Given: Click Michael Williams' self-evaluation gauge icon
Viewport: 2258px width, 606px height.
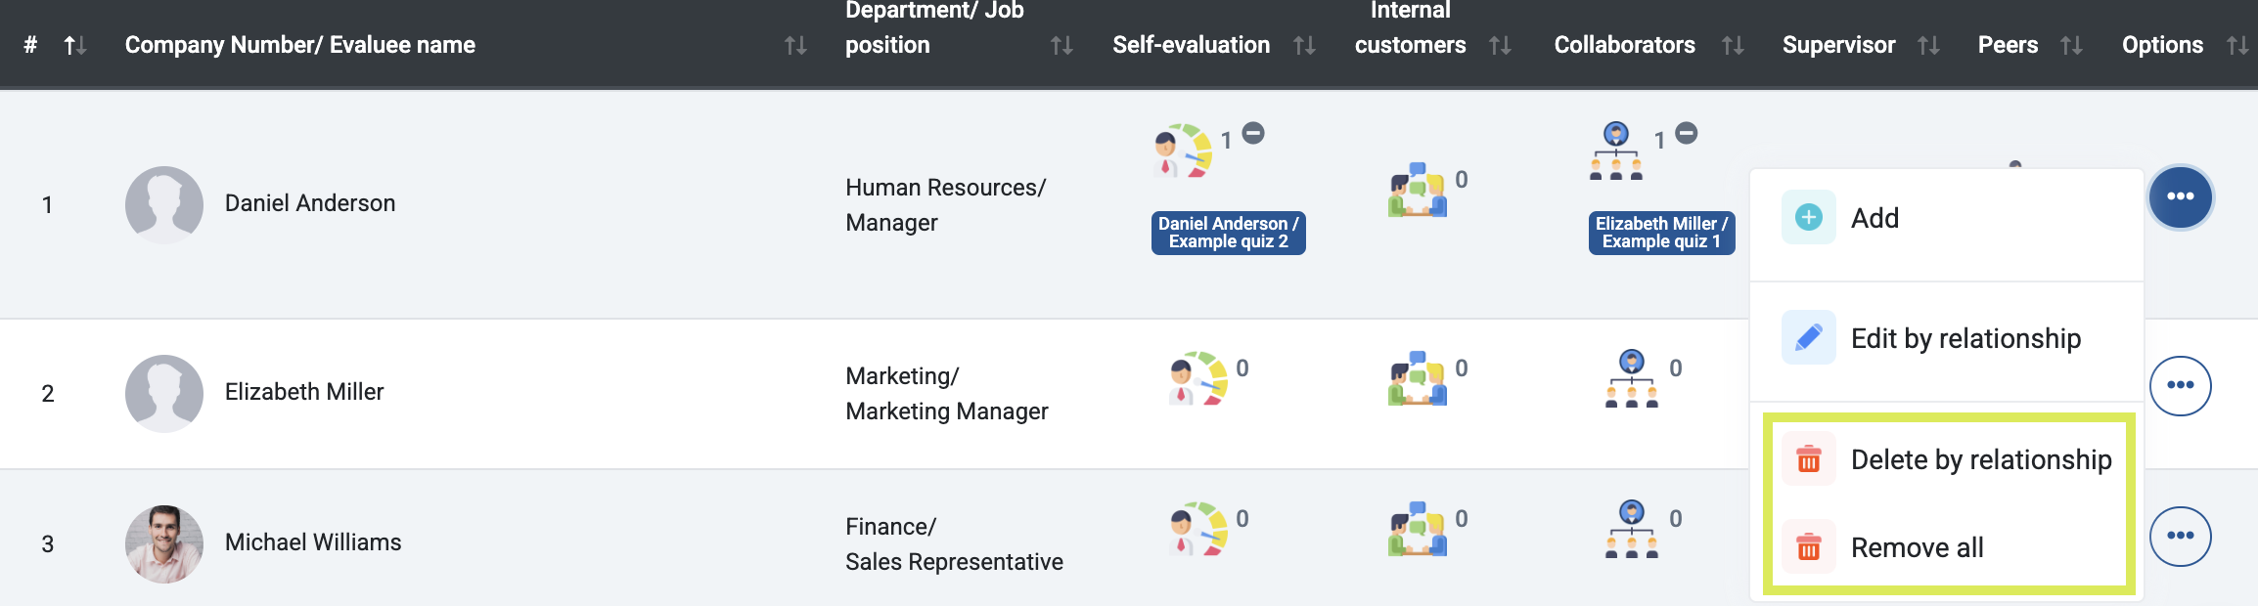Looking at the screenshot, I should tap(1199, 530).
